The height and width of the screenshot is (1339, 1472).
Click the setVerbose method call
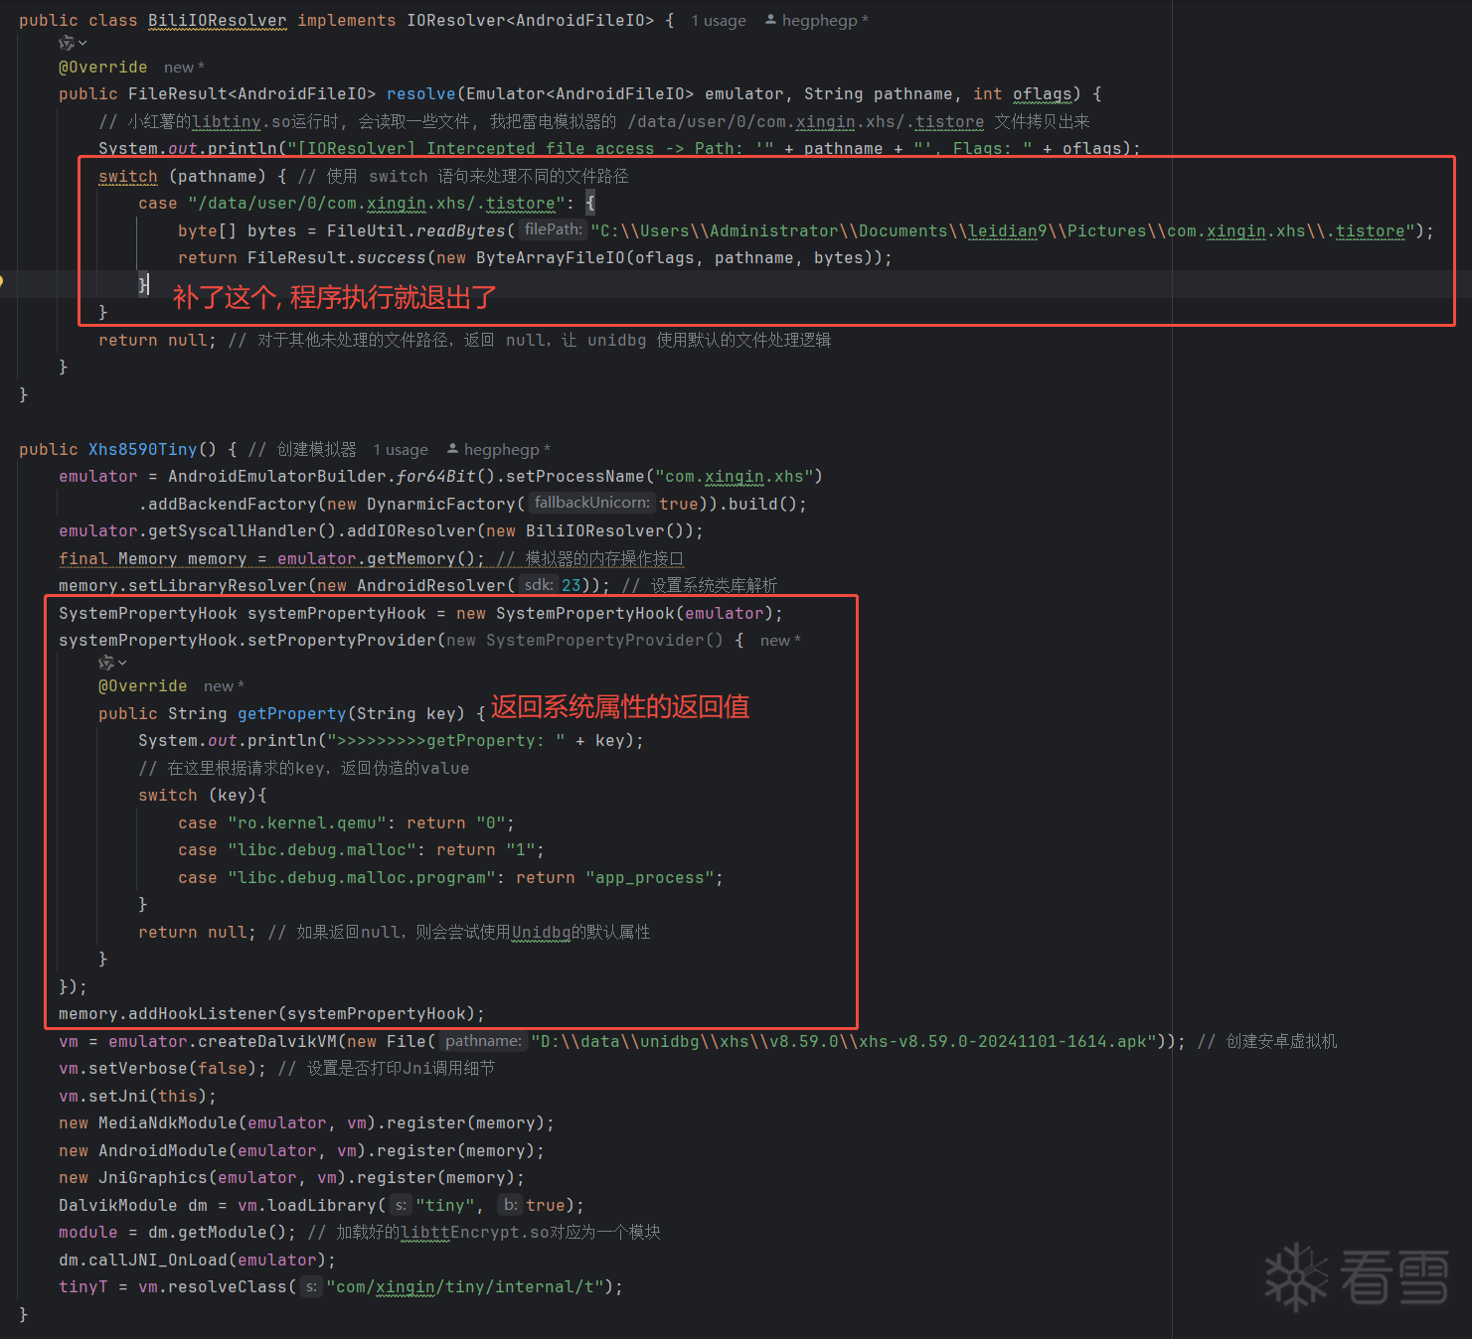[x=138, y=1069]
